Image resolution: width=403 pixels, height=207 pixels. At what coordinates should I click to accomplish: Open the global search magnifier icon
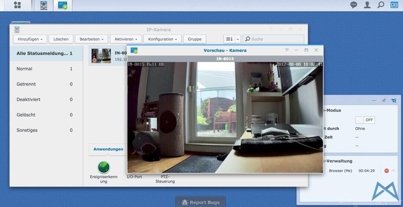tap(380, 5)
